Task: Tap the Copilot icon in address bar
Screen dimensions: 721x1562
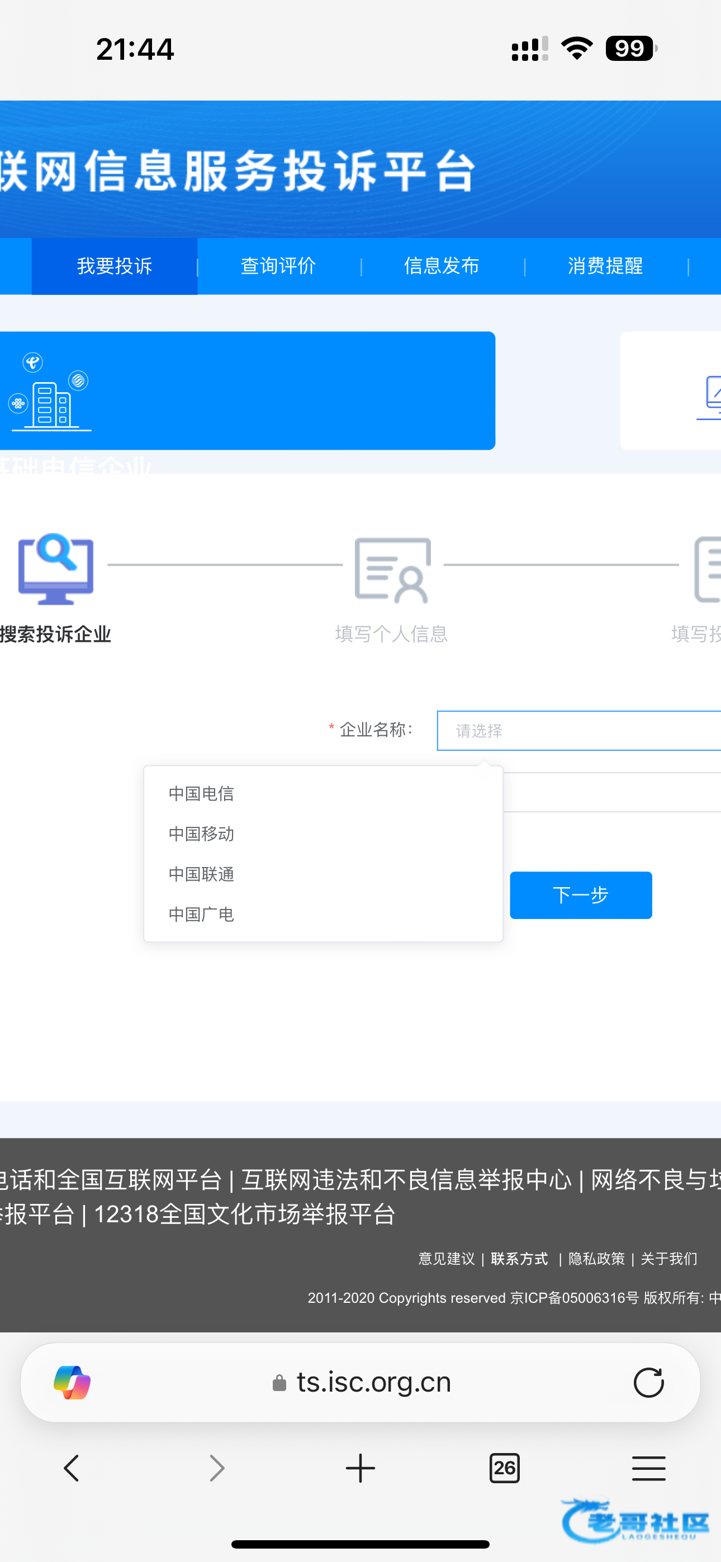Action: pyautogui.click(x=72, y=1382)
